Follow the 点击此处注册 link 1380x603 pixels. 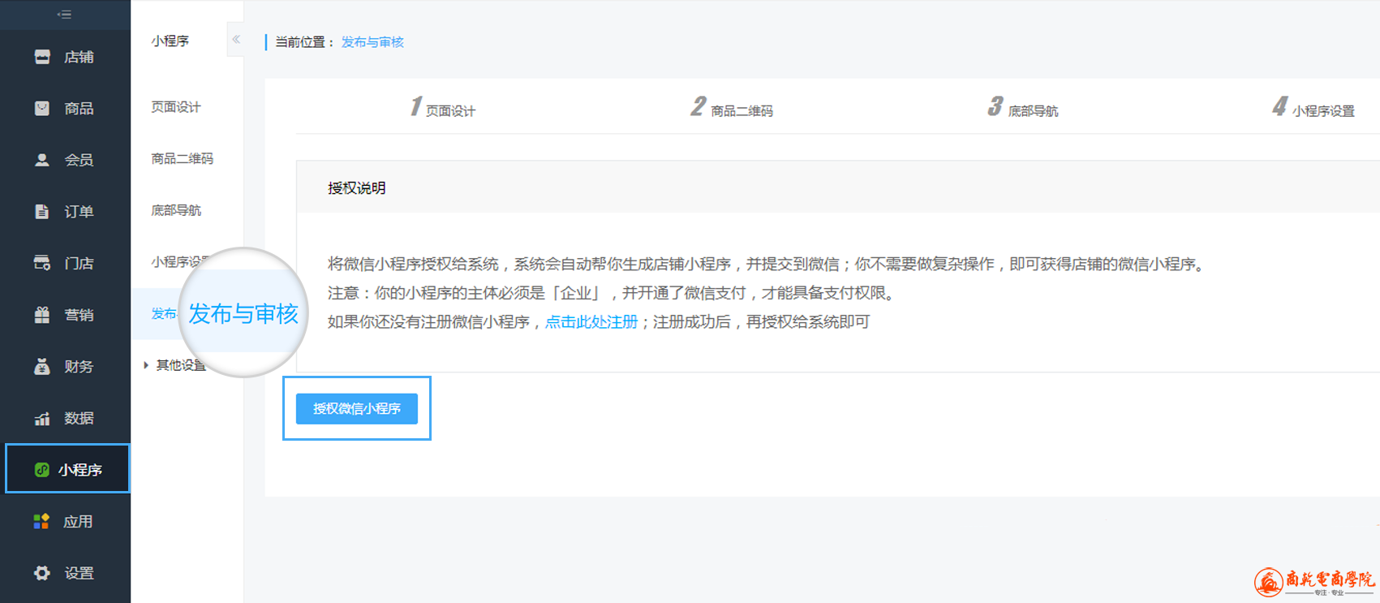[591, 322]
